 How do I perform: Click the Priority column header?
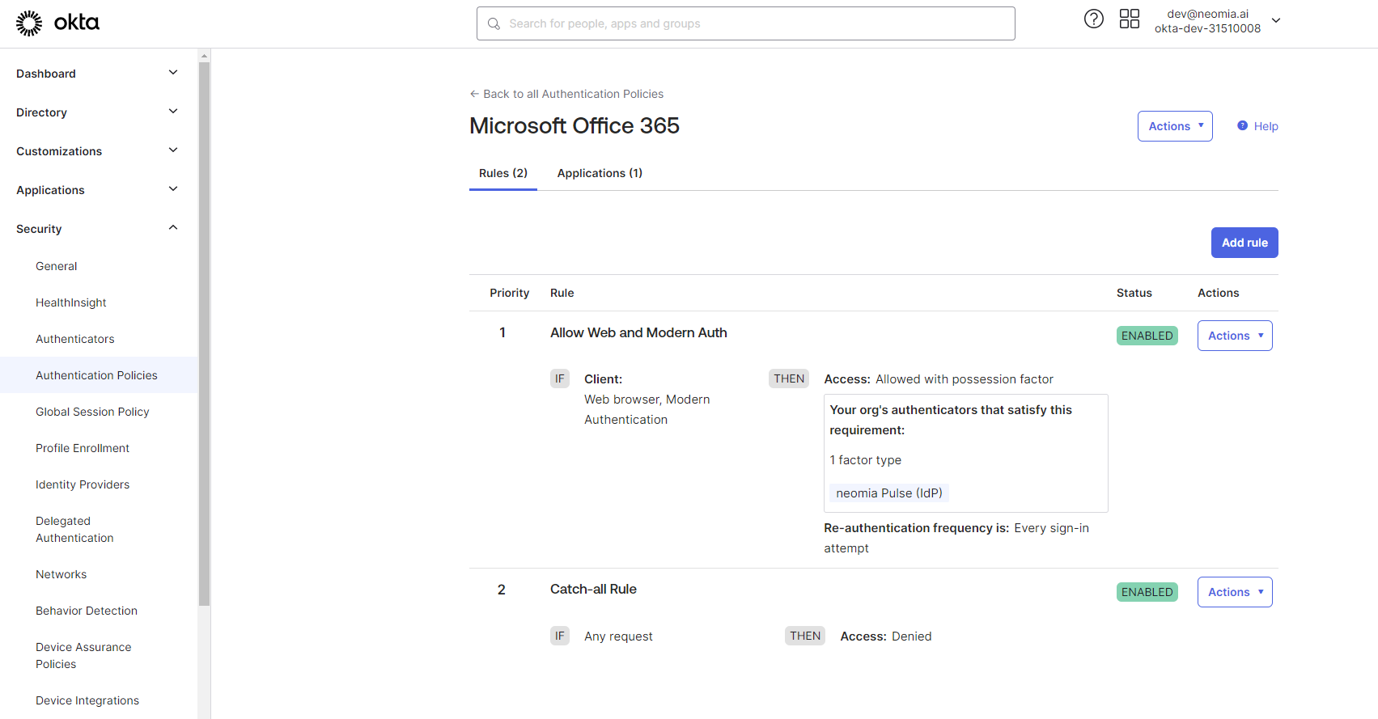point(509,293)
